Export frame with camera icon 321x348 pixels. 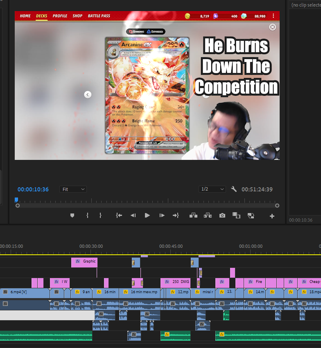(222, 216)
